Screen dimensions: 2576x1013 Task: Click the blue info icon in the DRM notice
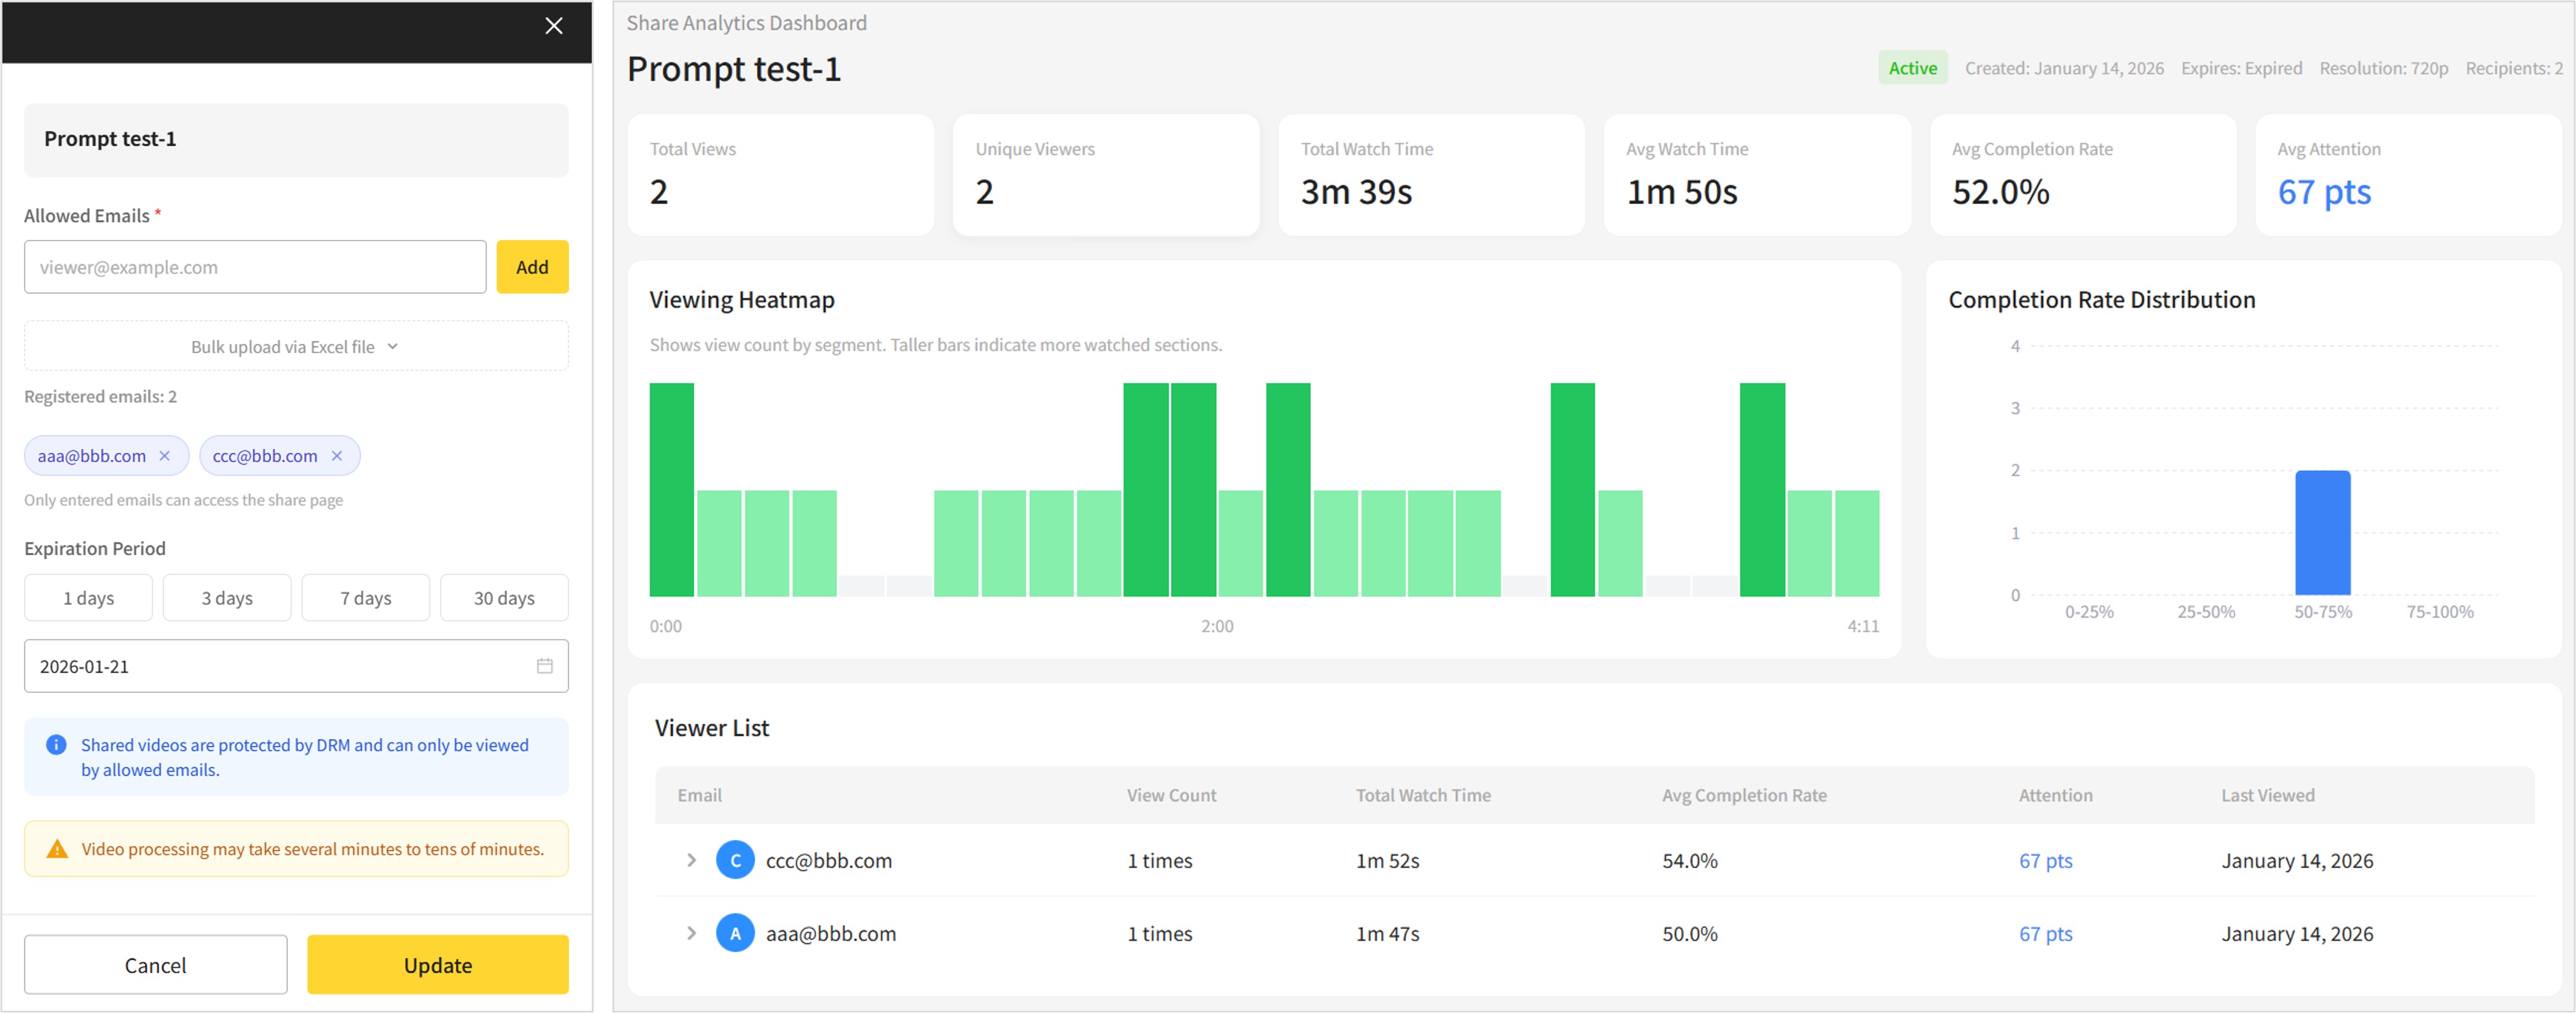[x=56, y=744]
